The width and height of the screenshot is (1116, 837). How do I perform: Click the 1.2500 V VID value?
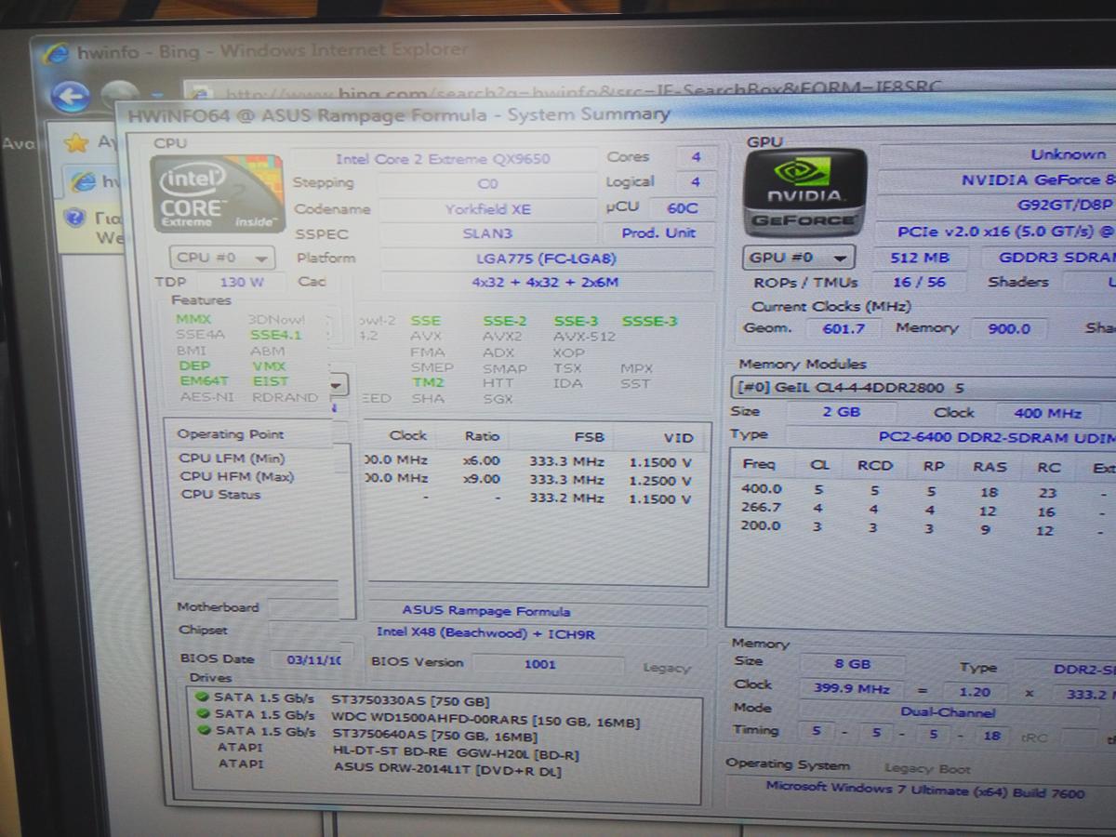[x=659, y=480]
